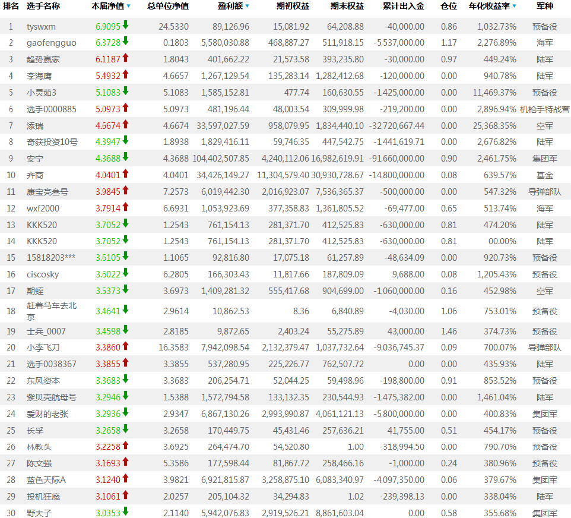Click the 排名 column header
This screenshot has height=518, width=571.
click(11, 6)
